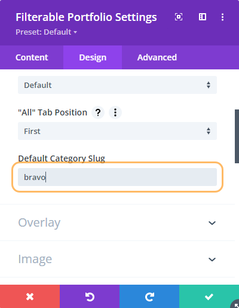Select the Design tab
This screenshot has width=239, height=308.
93,57
